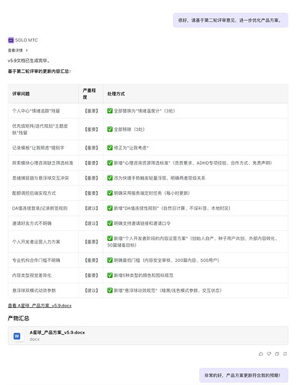Image resolution: width=296 pixels, height=385 pixels.
Task: Click the thumbs-up feedback icon
Action: click(x=261, y=353)
